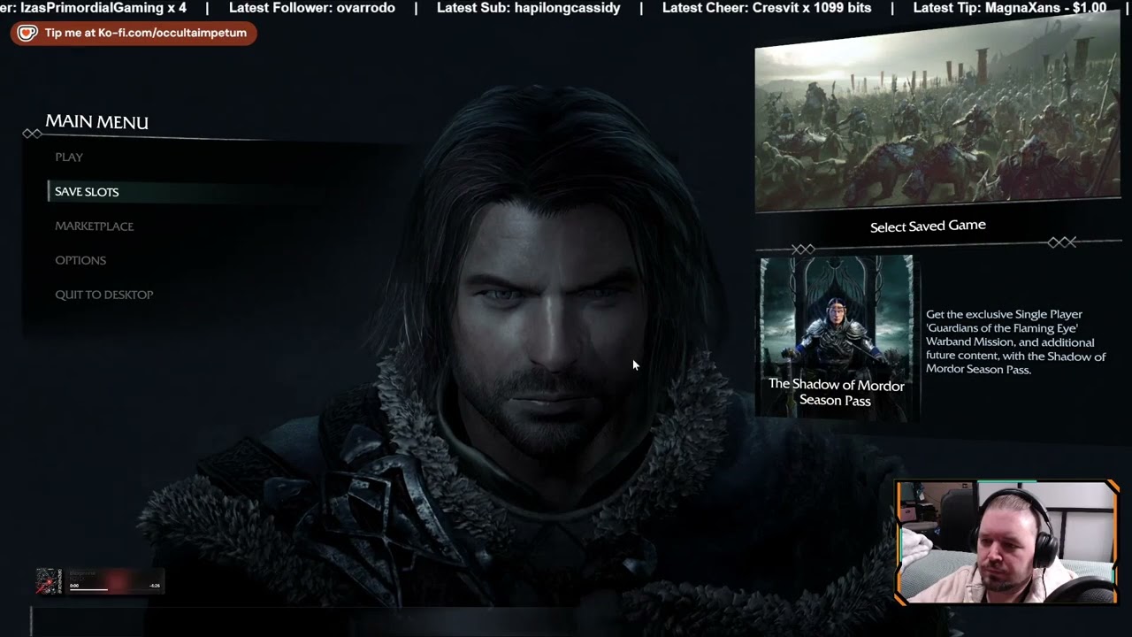Open the Options menu entry
This screenshot has height=637, width=1132.
coord(80,260)
